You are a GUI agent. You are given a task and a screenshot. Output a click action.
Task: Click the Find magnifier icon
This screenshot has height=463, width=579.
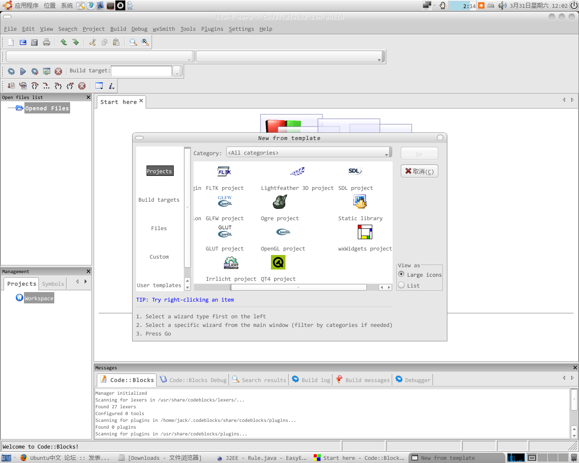click(133, 42)
